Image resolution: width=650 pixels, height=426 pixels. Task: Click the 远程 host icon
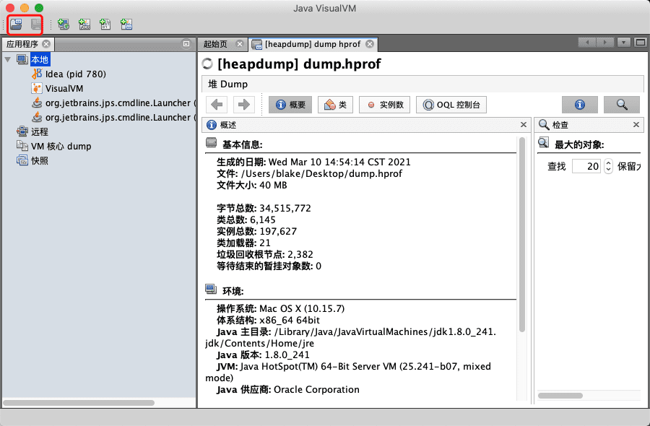click(22, 131)
